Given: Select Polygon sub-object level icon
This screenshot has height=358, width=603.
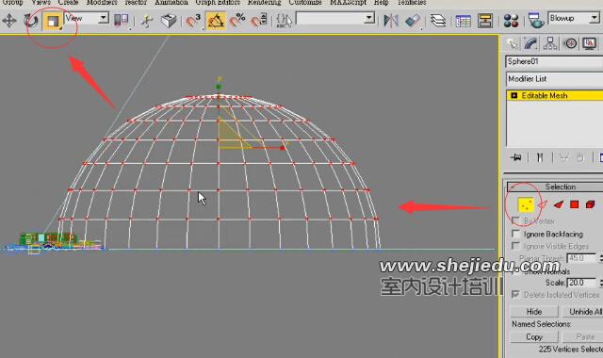Looking at the screenshot, I should (574, 204).
